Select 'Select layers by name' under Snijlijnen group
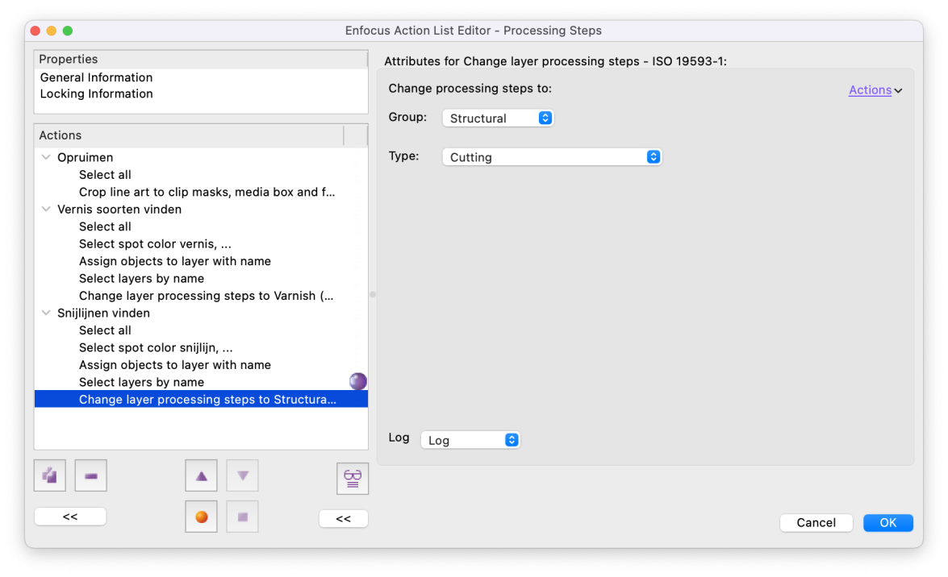This screenshot has height=577, width=948. tap(141, 383)
